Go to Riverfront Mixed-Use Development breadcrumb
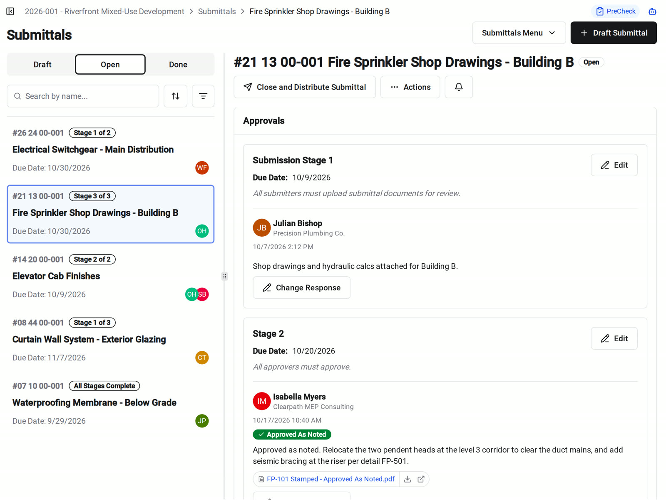 104,11
